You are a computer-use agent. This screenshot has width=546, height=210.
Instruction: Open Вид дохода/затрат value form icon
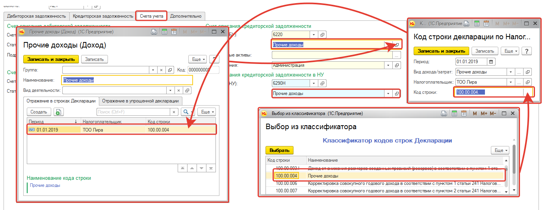pyautogui.click(x=528, y=72)
